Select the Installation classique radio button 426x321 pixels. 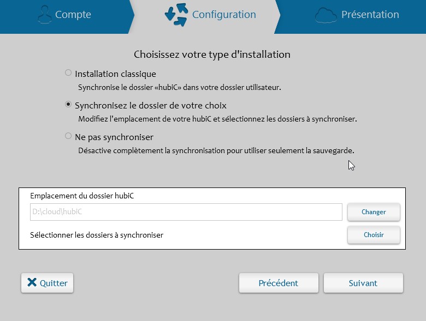[68, 72]
